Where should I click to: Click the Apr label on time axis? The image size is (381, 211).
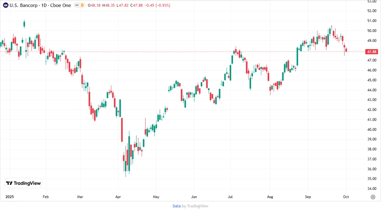[x=118, y=197]
